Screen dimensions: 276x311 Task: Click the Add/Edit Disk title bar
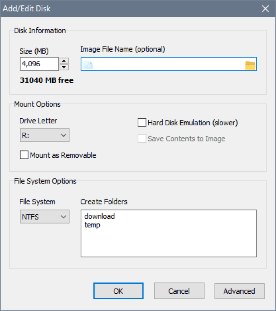(129, 9)
